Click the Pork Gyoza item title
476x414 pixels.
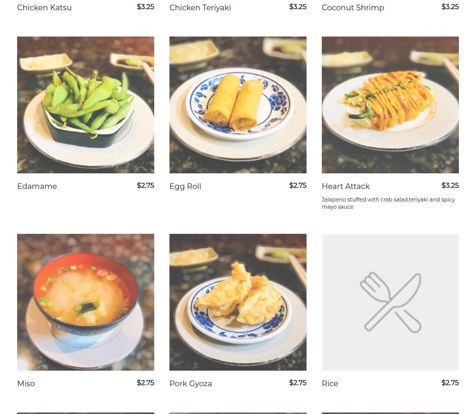(x=190, y=384)
